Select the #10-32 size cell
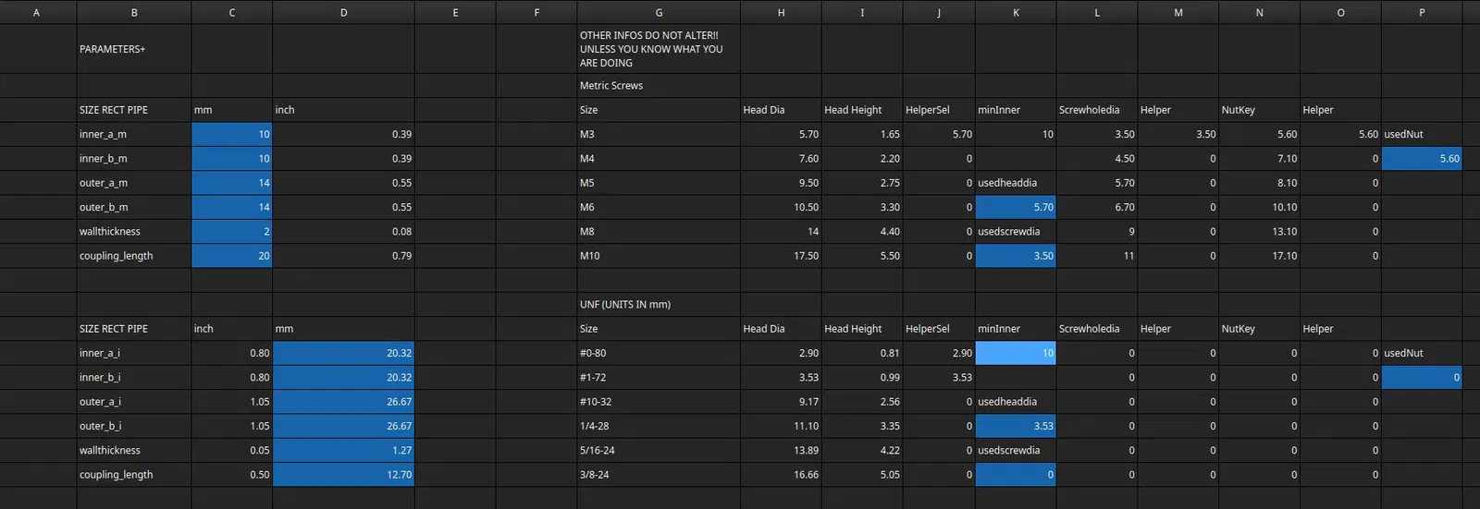Viewport: 1480px width, 509px height. coord(658,402)
